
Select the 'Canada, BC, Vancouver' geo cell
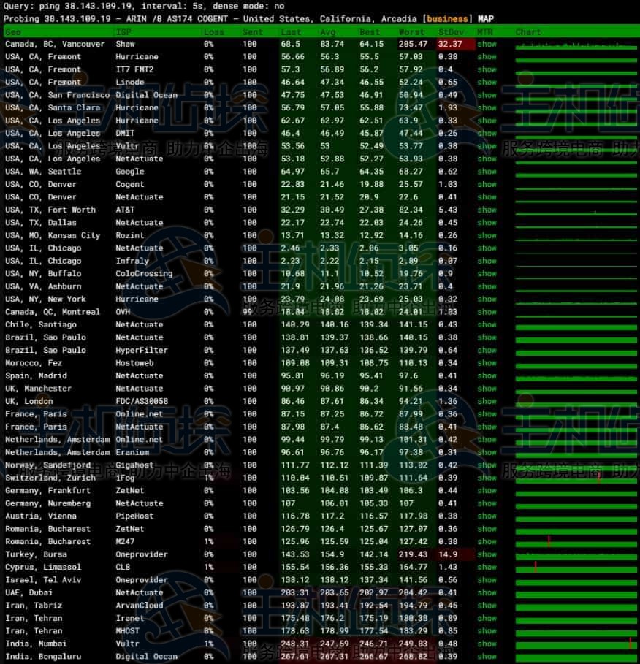(x=55, y=44)
